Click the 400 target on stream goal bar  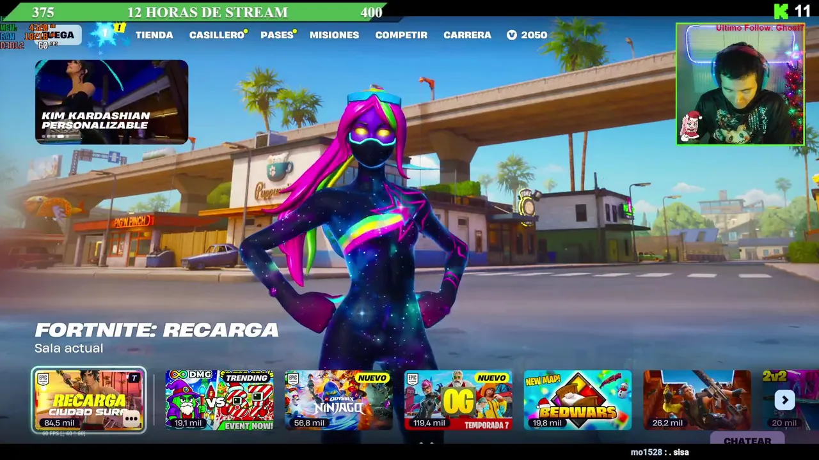pyautogui.click(x=371, y=12)
